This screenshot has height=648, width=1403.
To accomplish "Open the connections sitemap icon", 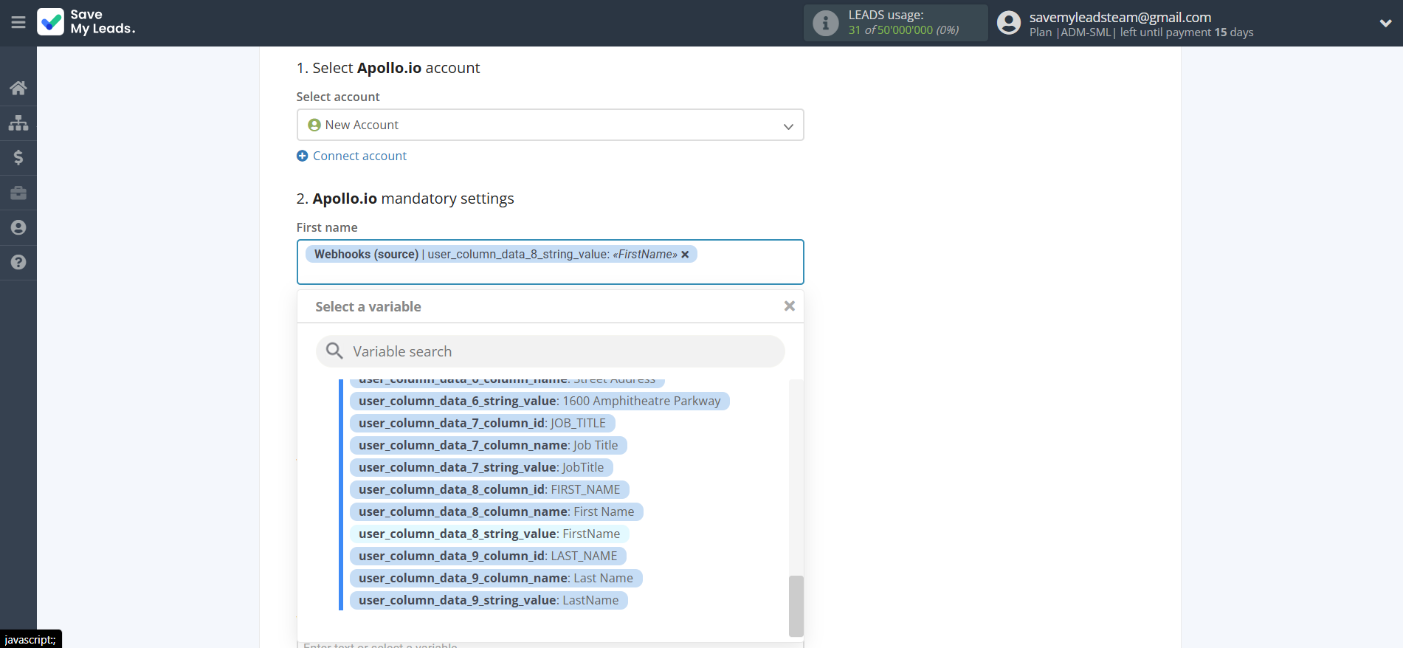I will (x=18, y=123).
